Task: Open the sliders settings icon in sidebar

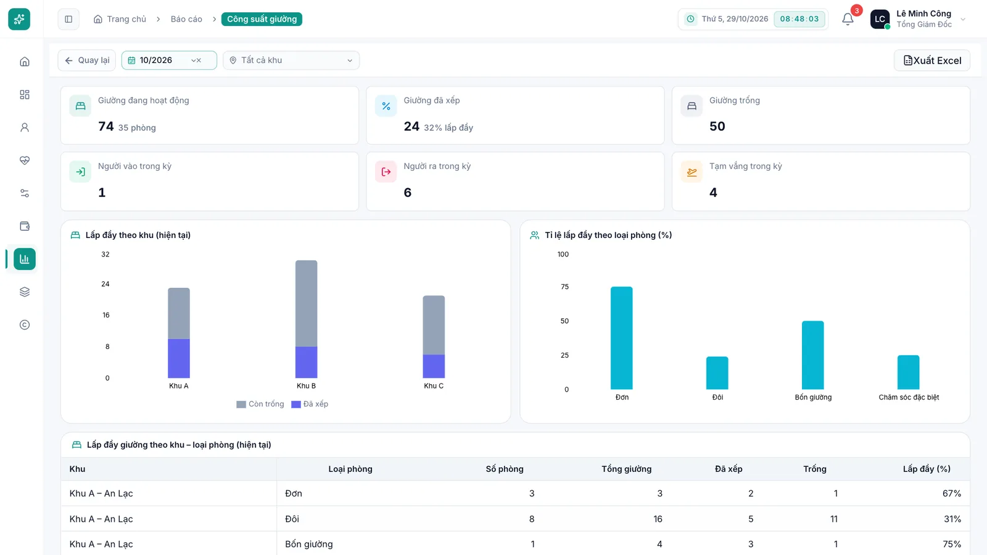Action: [25, 193]
